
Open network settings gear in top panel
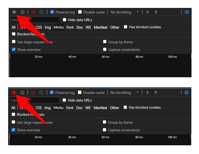pos(187,12)
